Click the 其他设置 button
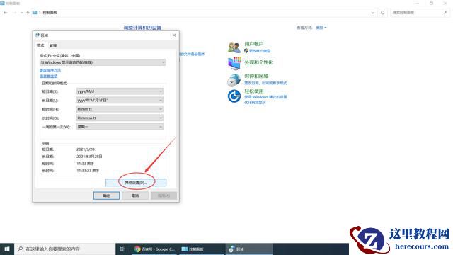 (x=136, y=183)
